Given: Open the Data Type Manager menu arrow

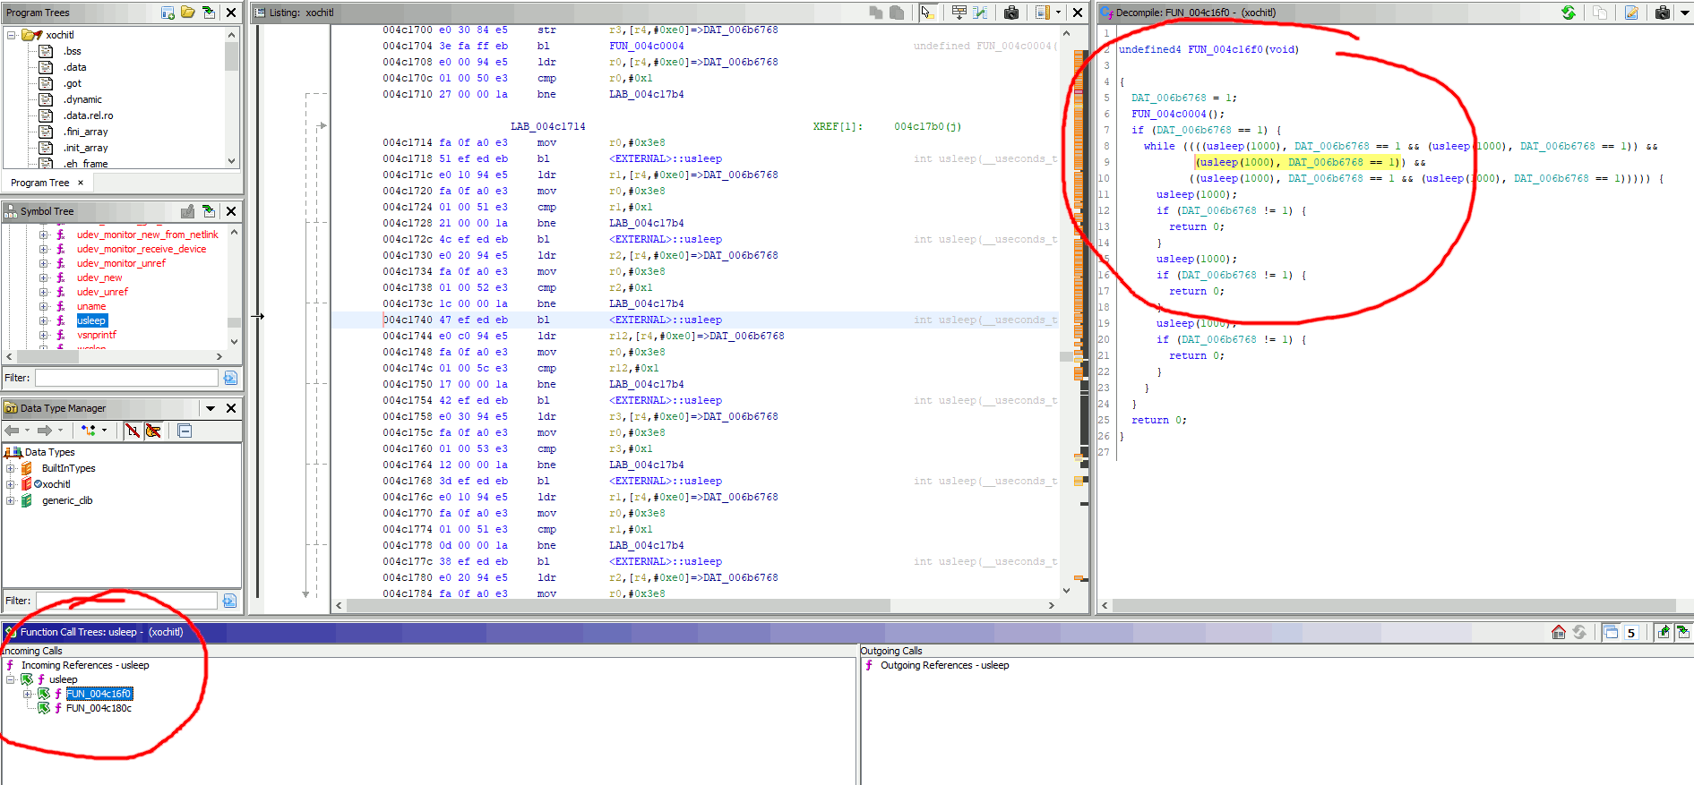Looking at the screenshot, I should point(211,408).
